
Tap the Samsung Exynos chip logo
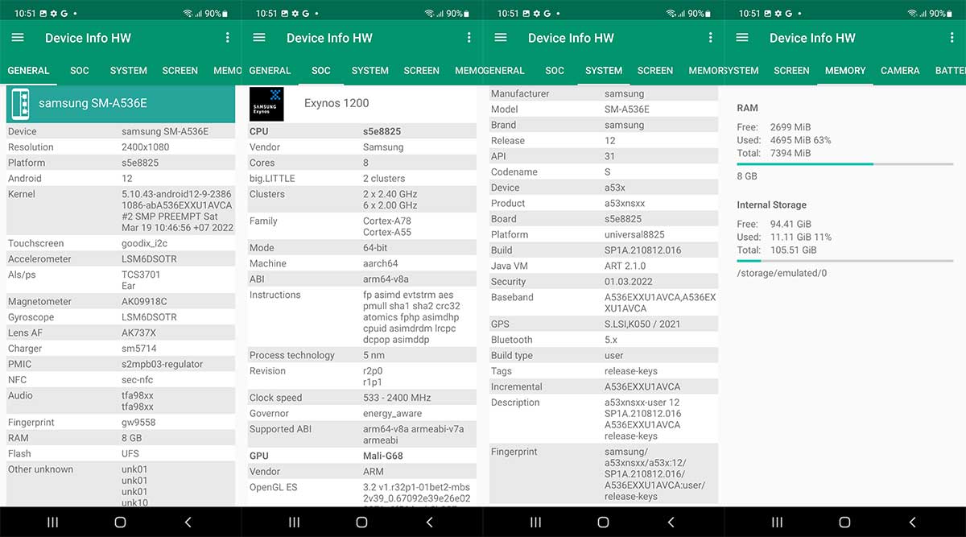click(266, 104)
